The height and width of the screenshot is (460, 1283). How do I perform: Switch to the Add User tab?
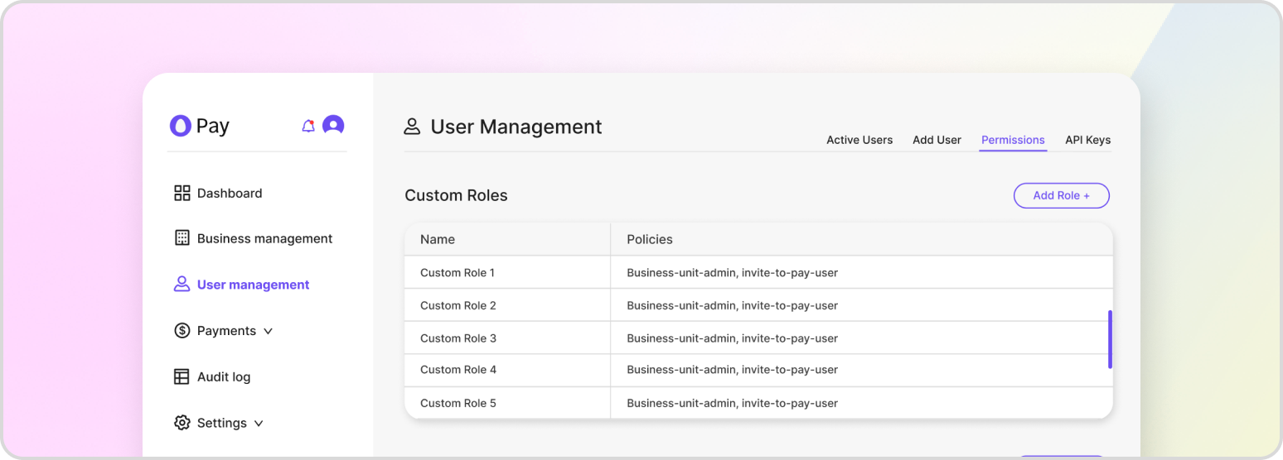point(937,140)
